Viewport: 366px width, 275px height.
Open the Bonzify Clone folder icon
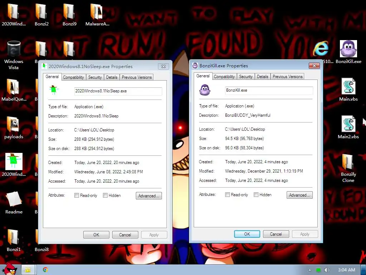348,168
